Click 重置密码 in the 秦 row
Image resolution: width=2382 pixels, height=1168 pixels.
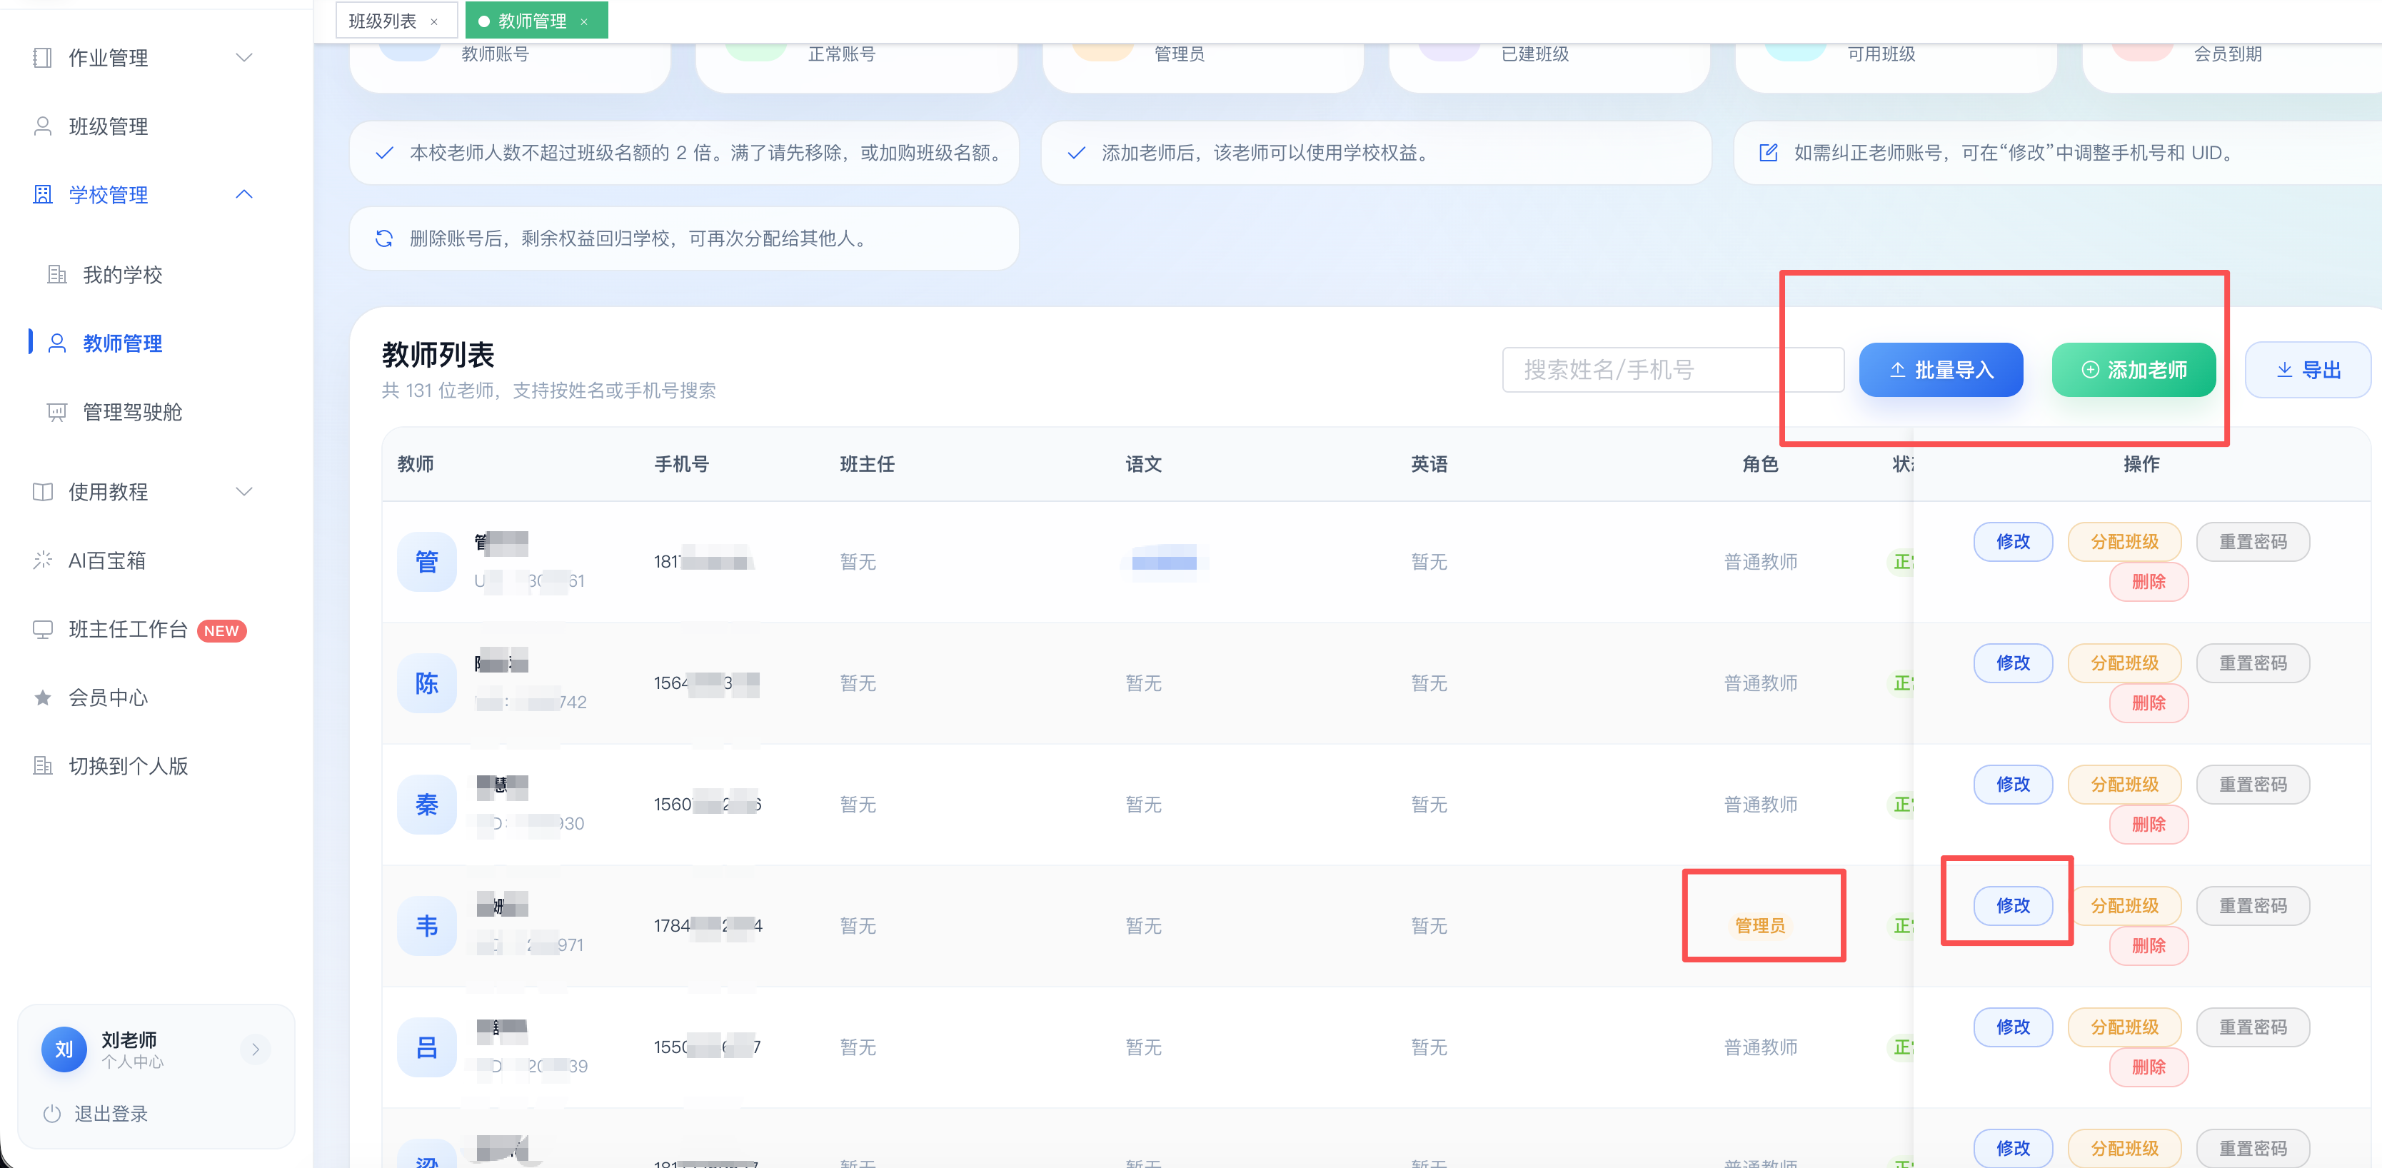tap(2253, 784)
